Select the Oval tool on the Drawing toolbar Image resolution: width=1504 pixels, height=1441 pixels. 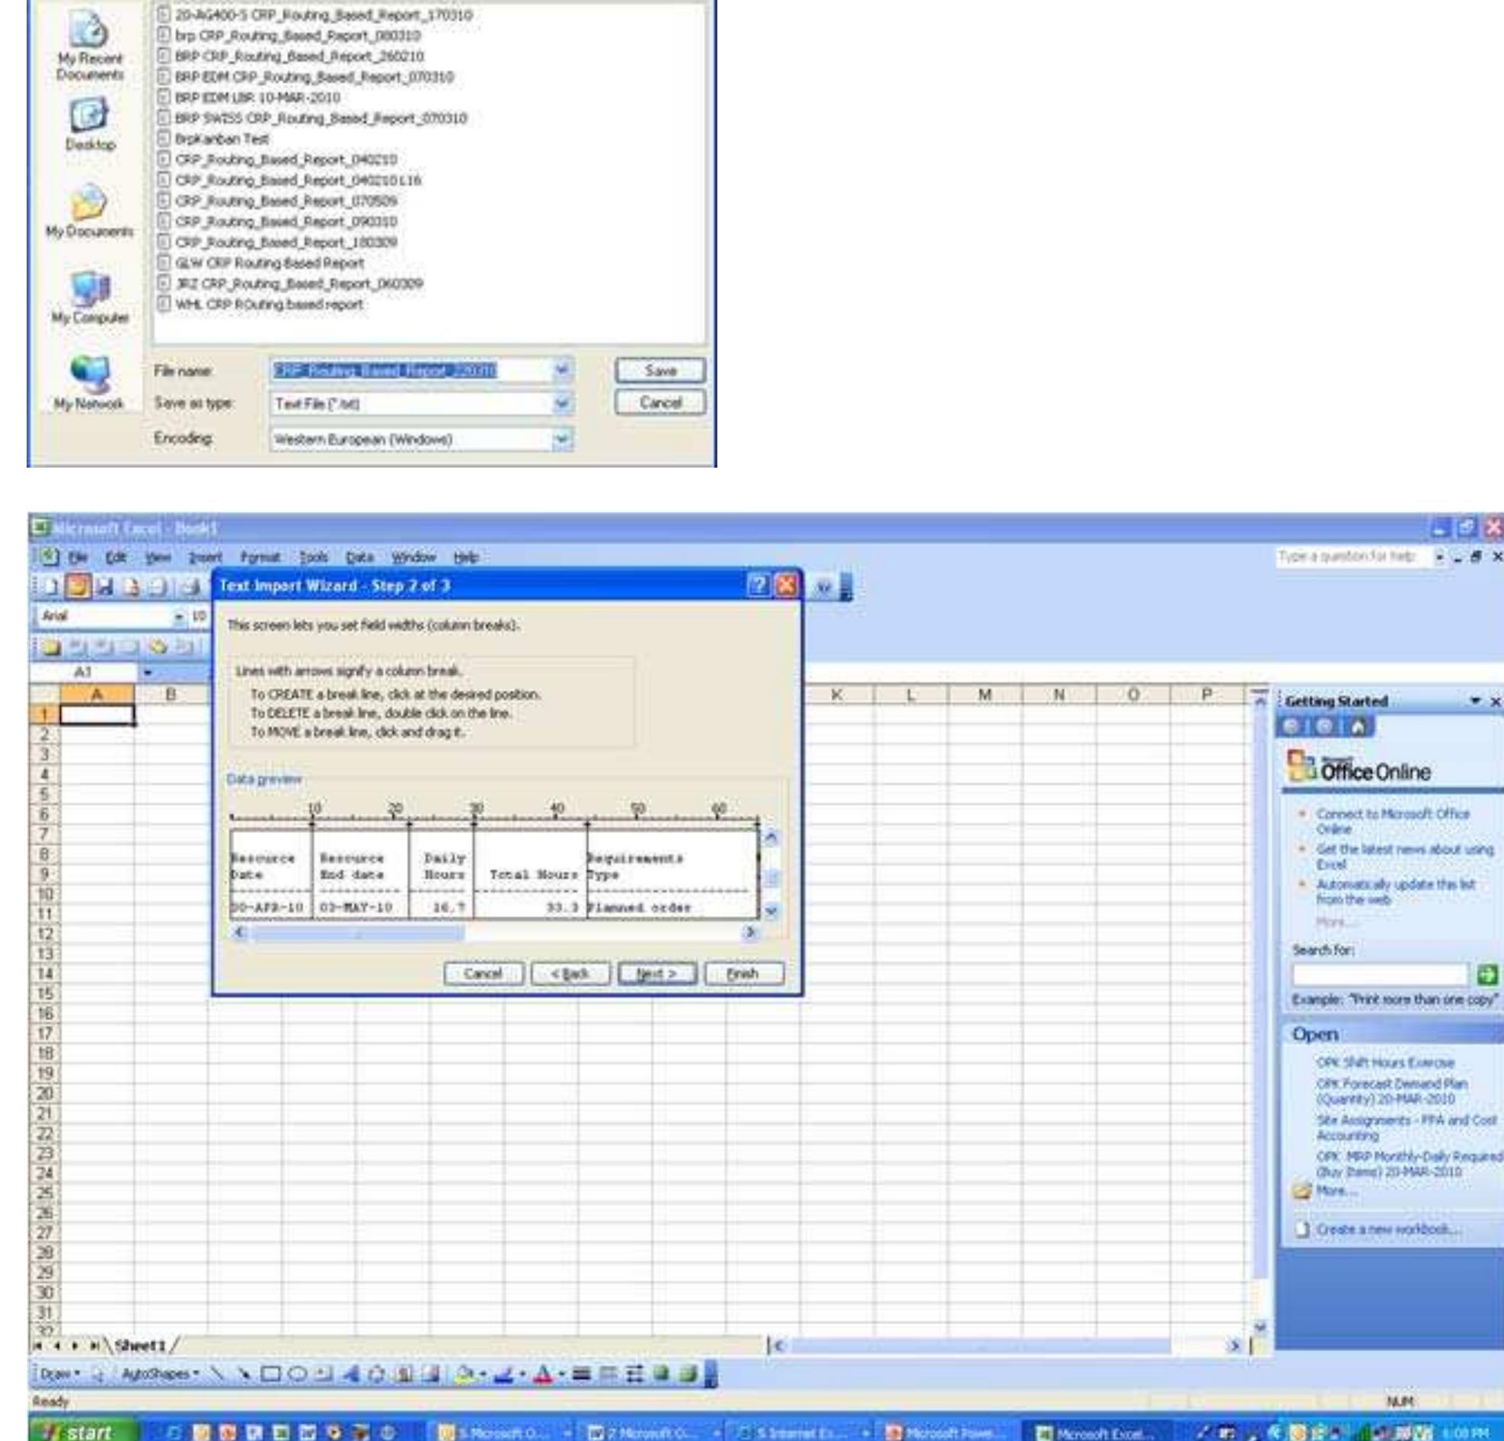299,1373
